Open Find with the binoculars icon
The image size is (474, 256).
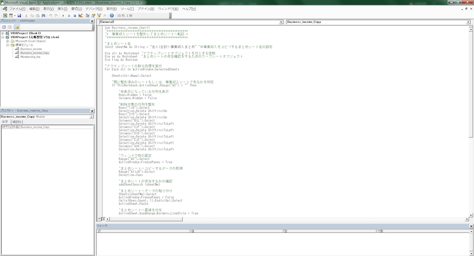[43, 15]
